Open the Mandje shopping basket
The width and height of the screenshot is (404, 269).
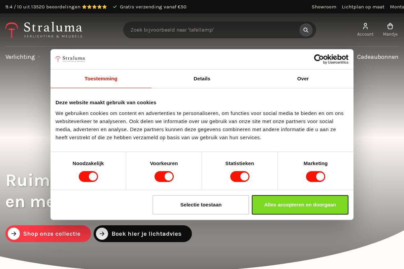pos(390,30)
